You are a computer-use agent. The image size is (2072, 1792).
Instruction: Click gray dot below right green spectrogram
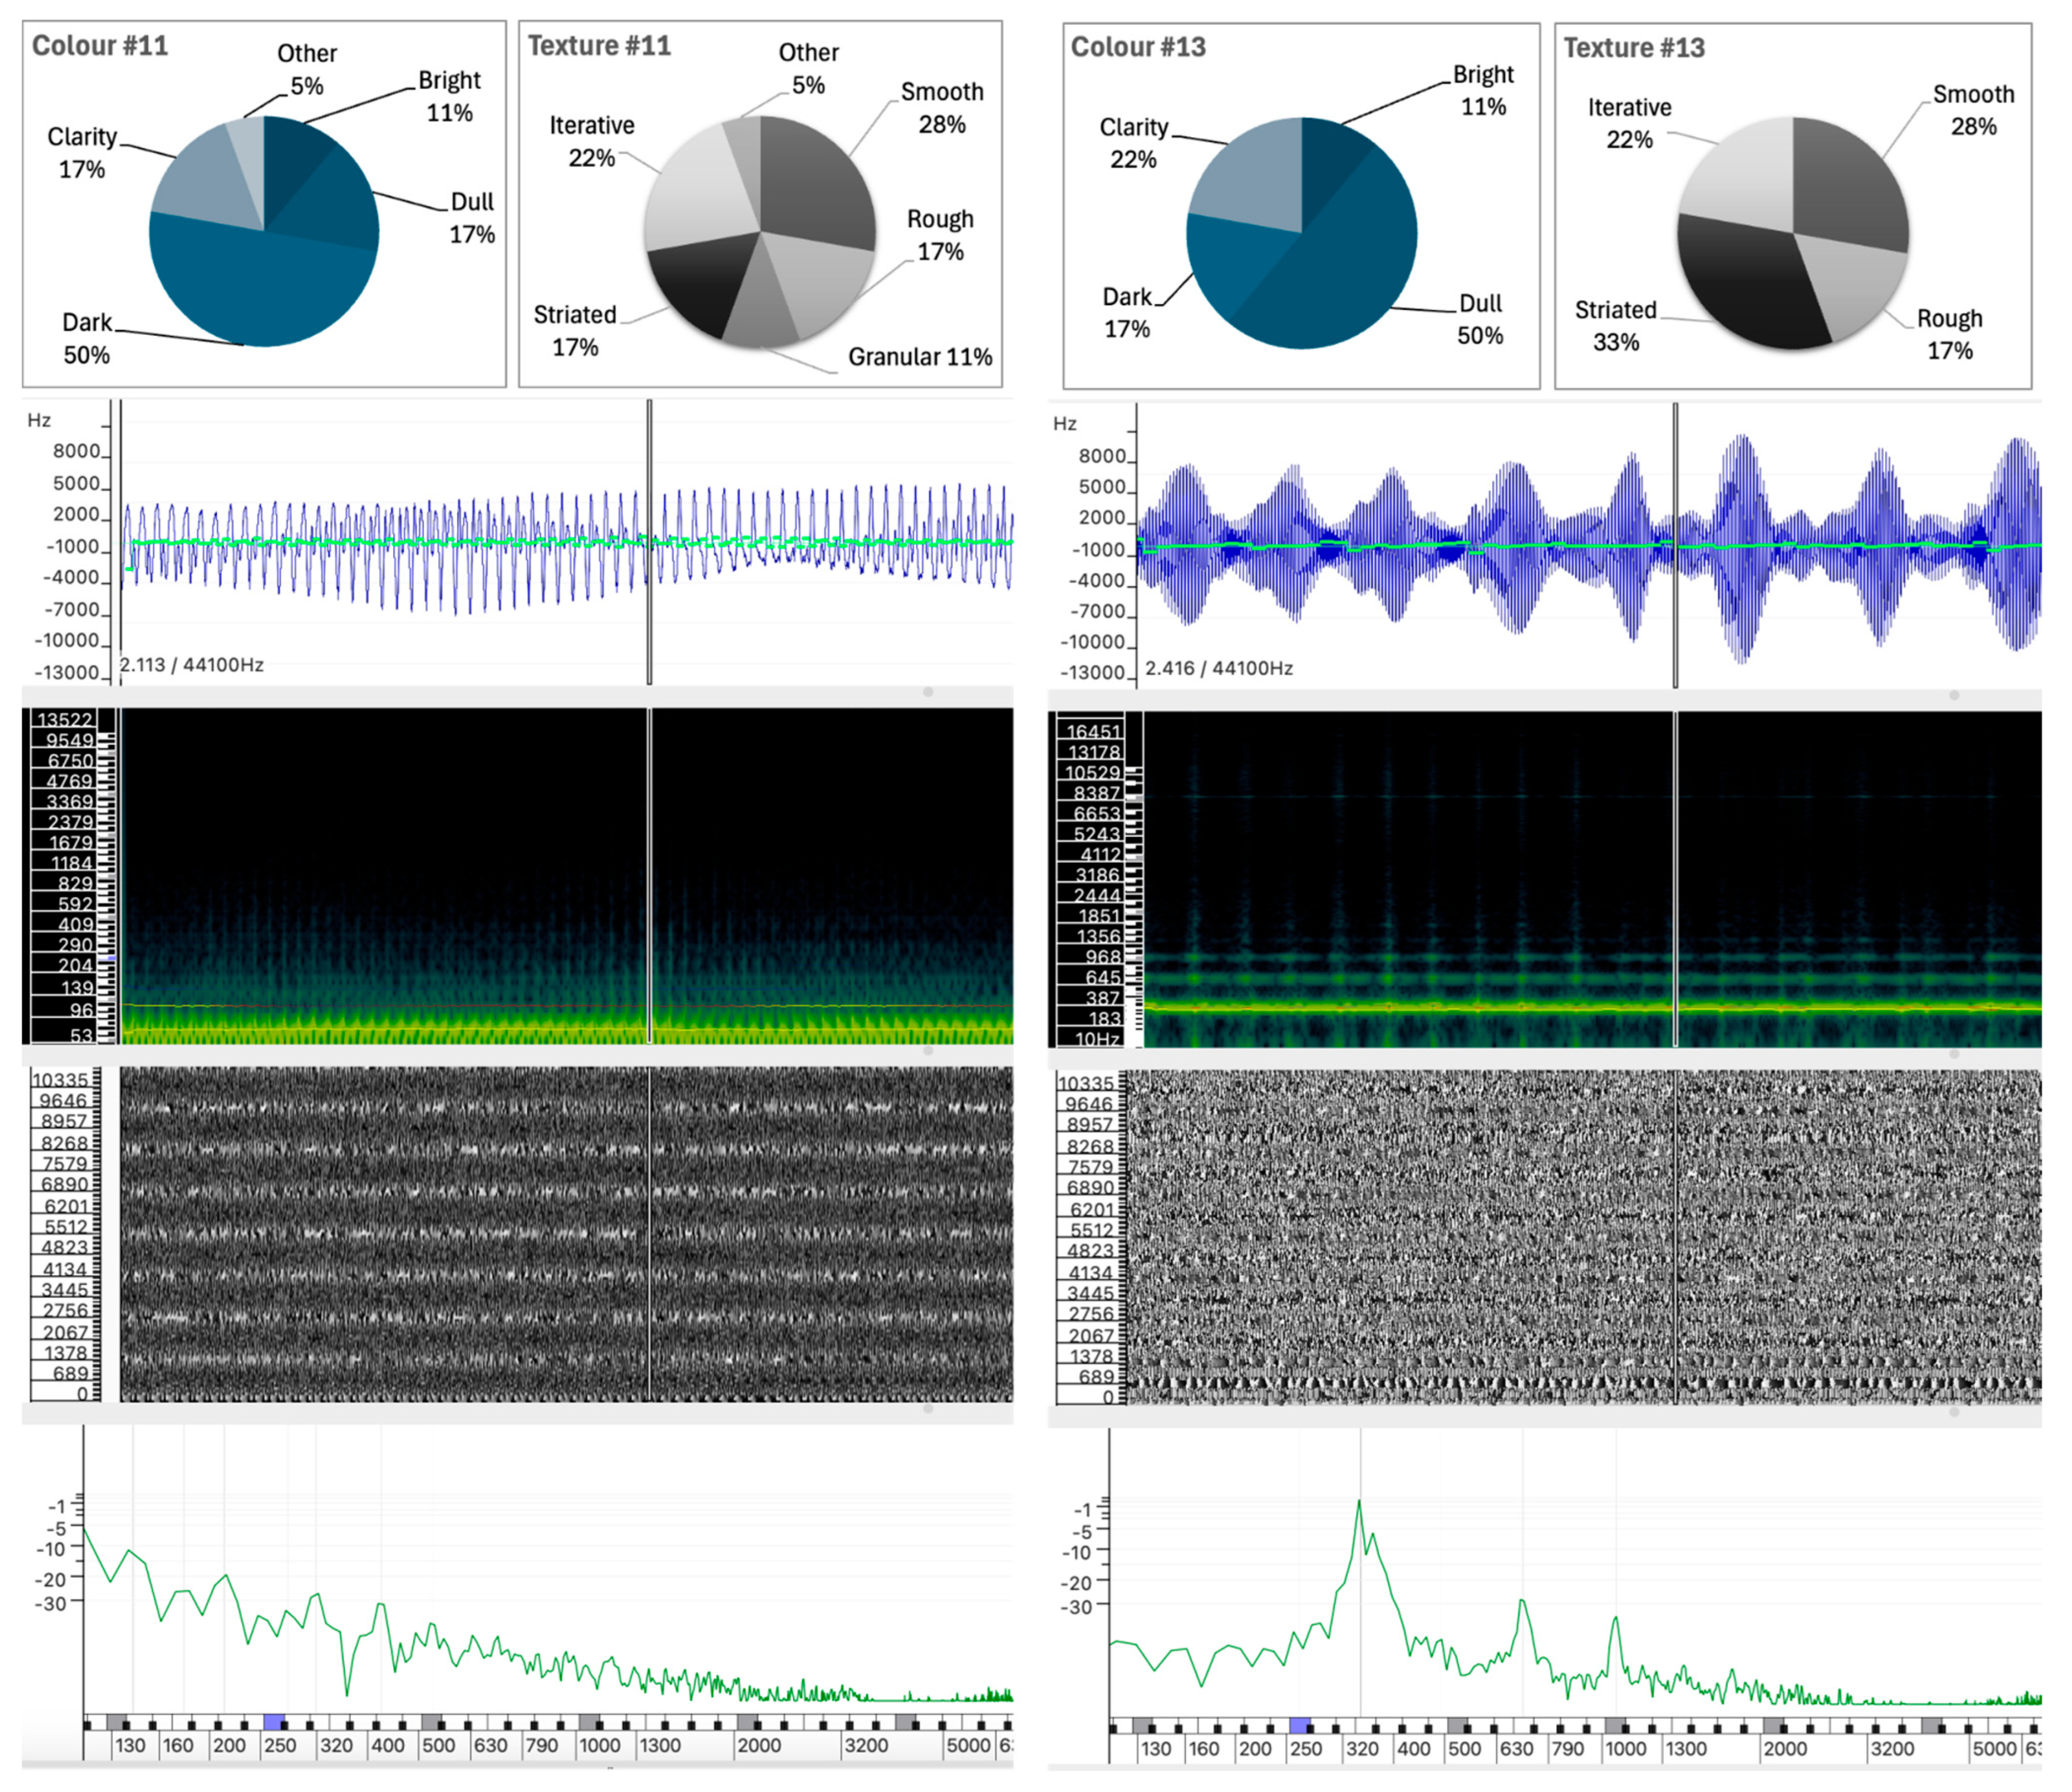1954,1053
